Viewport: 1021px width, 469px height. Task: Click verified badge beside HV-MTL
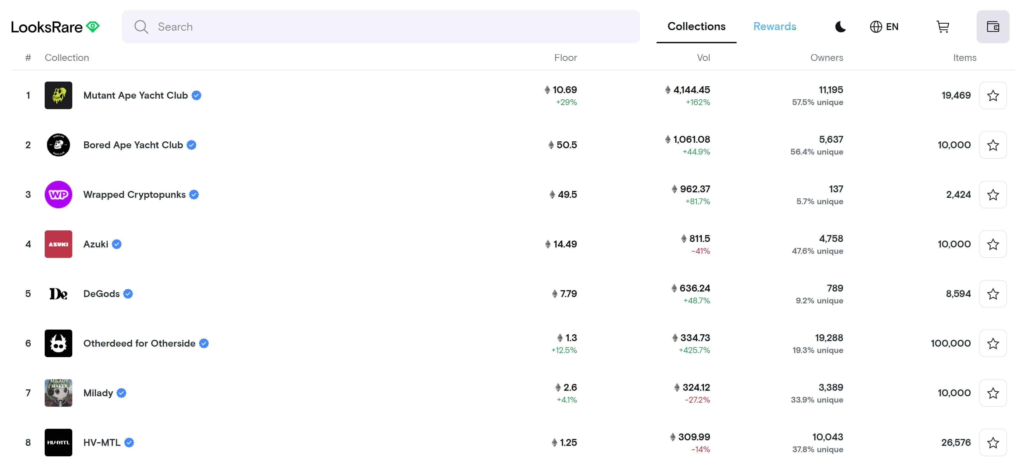click(129, 443)
